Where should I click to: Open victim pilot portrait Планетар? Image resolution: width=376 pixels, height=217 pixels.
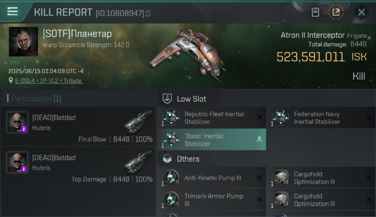pos(23,42)
